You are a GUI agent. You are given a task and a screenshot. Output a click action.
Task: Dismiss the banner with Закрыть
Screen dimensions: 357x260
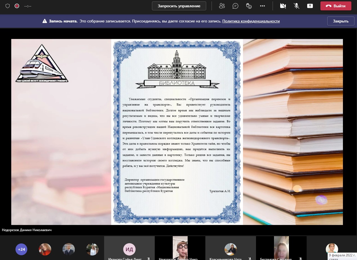[340, 21]
